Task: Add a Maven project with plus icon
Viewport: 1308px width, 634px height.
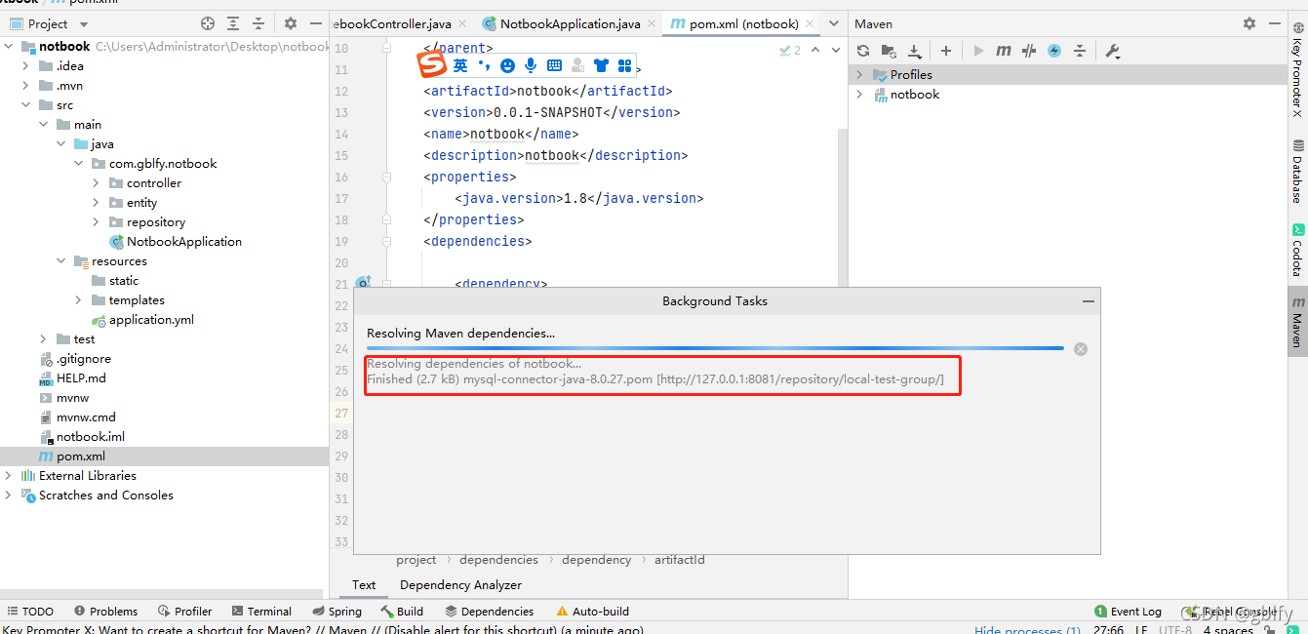Action: [946, 51]
